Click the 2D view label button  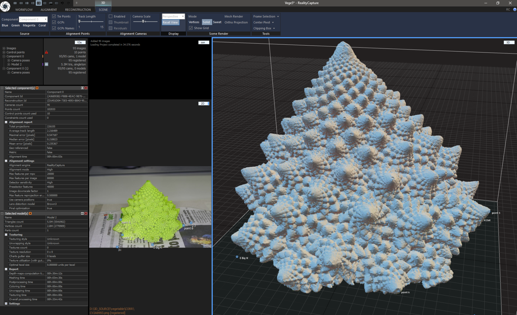pyautogui.click(x=203, y=104)
